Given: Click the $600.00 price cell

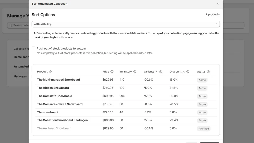Looking at the screenshot, I should [x=108, y=120].
